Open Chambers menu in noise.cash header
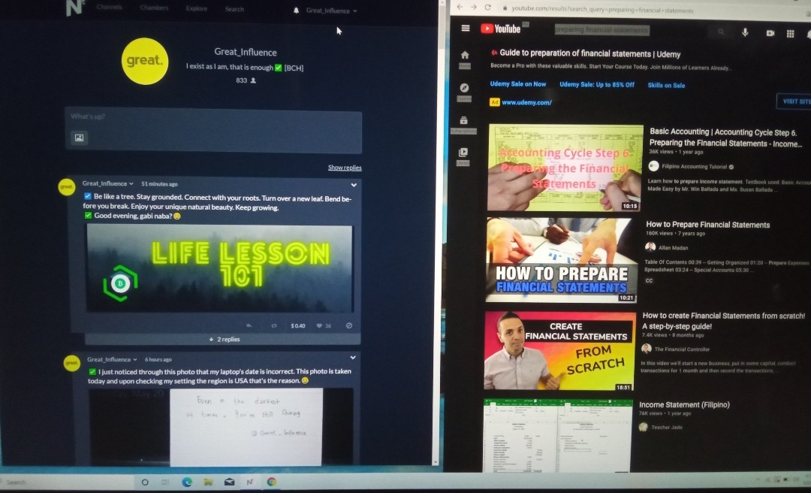The height and width of the screenshot is (493, 811). click(x=154, y=8)
